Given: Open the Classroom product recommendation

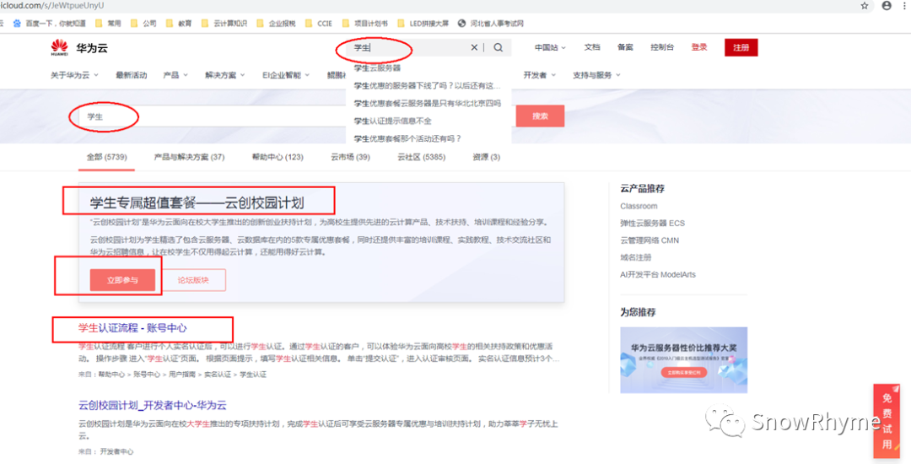Looking at the screenshot, I should 639,206.
